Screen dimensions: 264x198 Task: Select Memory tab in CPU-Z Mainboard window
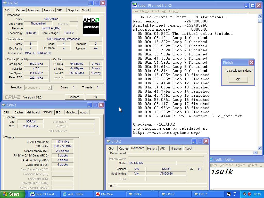152,148
